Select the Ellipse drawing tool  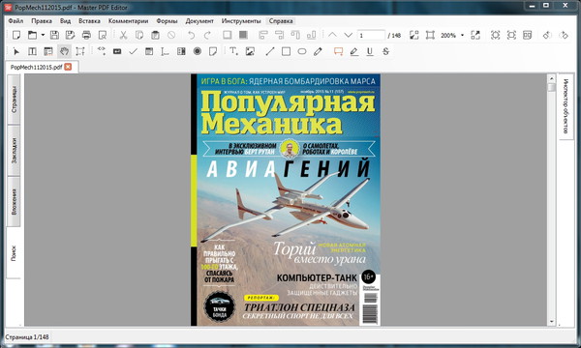pyautogui.click(x=302, y=51)
